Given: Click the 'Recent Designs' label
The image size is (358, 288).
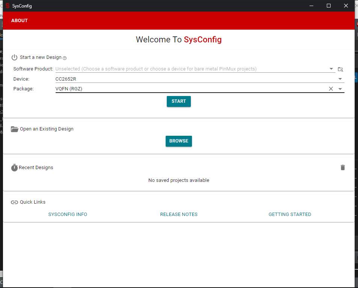Looking at the screenshot, I should pyautogui.click(x=36, y=168).
